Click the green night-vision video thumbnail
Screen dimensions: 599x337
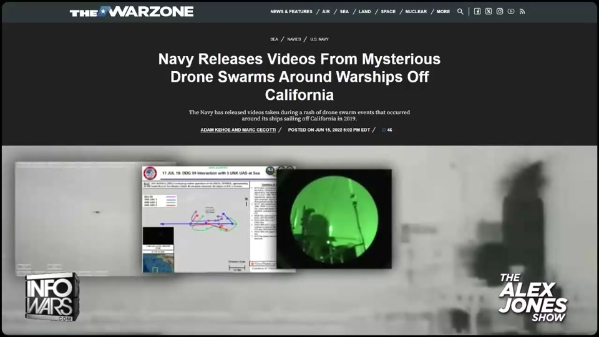coord(334,218)
